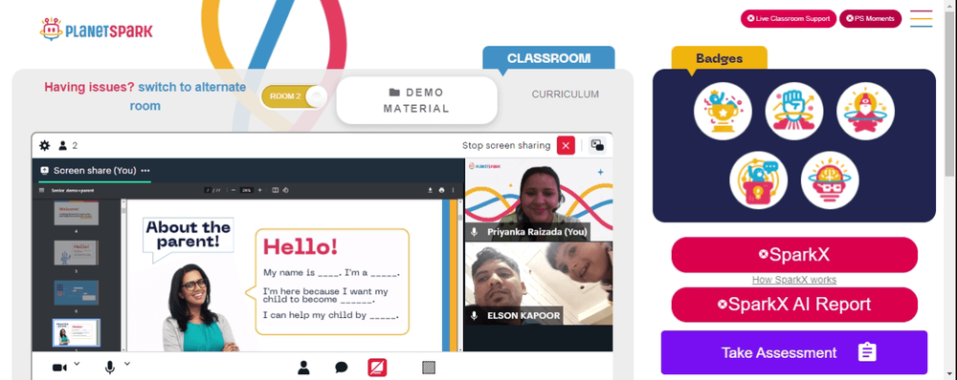Print the shared PDF

(441, 190)
